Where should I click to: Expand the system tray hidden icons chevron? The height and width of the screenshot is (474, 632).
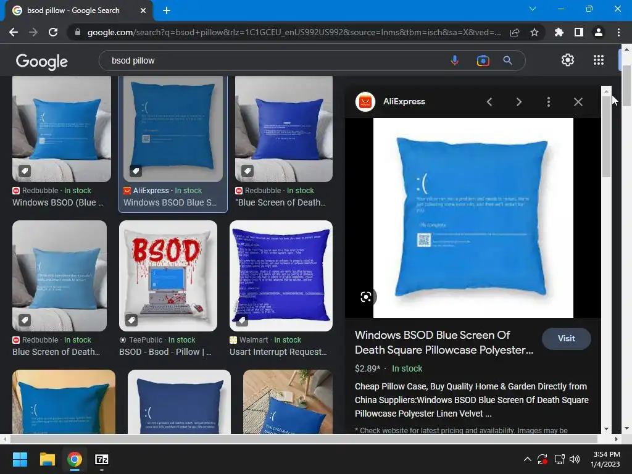click(x=527, y=459)
